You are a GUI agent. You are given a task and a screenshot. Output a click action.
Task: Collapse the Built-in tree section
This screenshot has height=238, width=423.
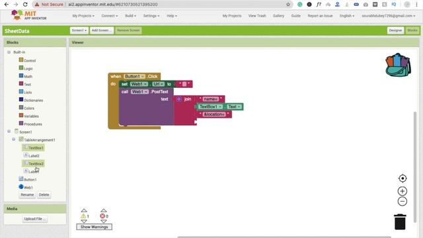[9, 52]
